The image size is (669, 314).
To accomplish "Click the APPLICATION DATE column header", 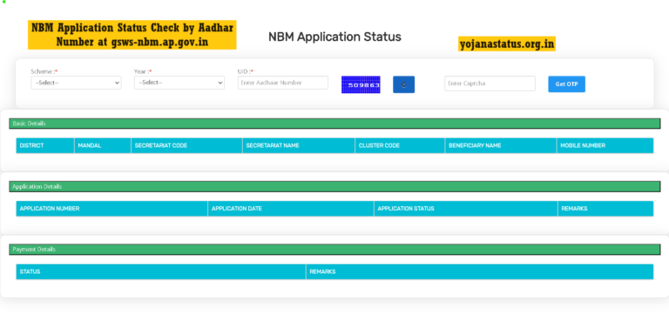I will click(x=291, y=209).
